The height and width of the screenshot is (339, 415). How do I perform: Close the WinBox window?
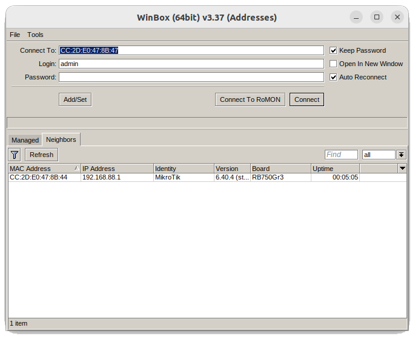pos(397,17)
